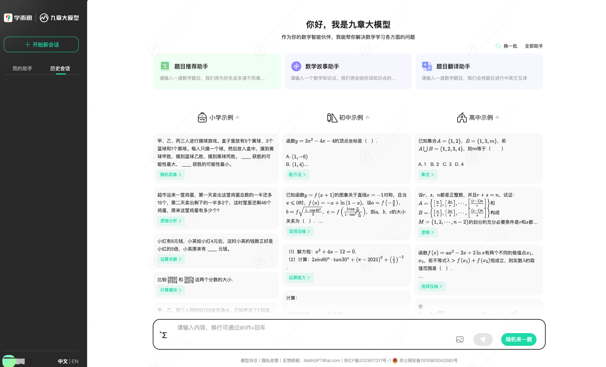Click the 九章大模型 logo

[59, 18]
